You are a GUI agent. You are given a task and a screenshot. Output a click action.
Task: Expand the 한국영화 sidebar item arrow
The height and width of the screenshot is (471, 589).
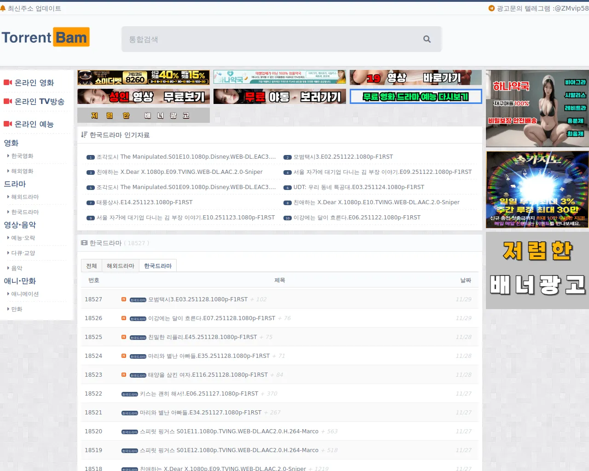[x=8, y=156]
